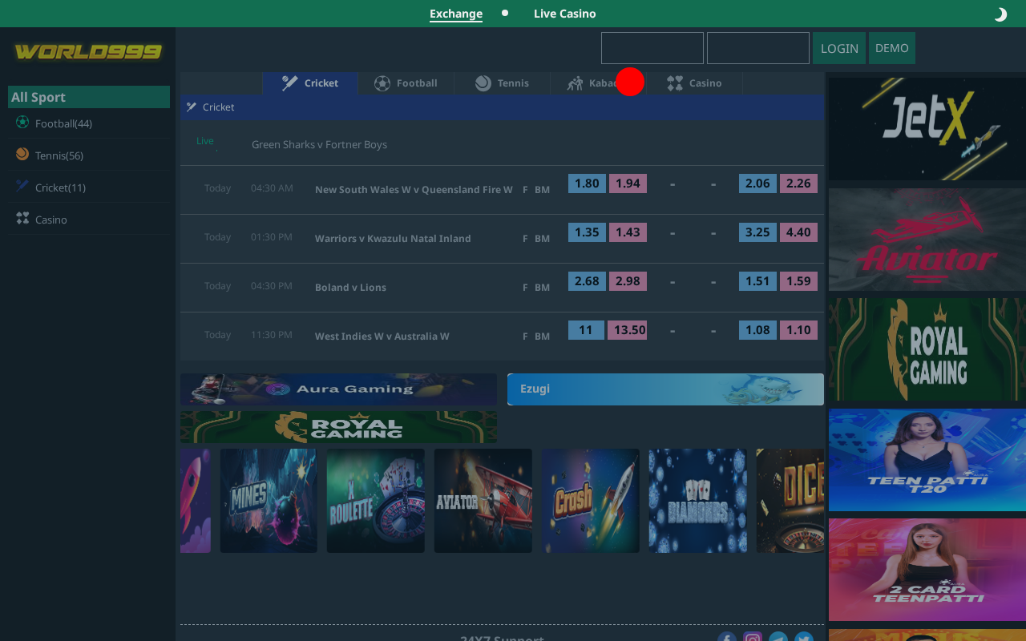The image size is (1026, 641).
Task: Click the soccer ball icon beside Football(44)
Action: click(22, 123)
